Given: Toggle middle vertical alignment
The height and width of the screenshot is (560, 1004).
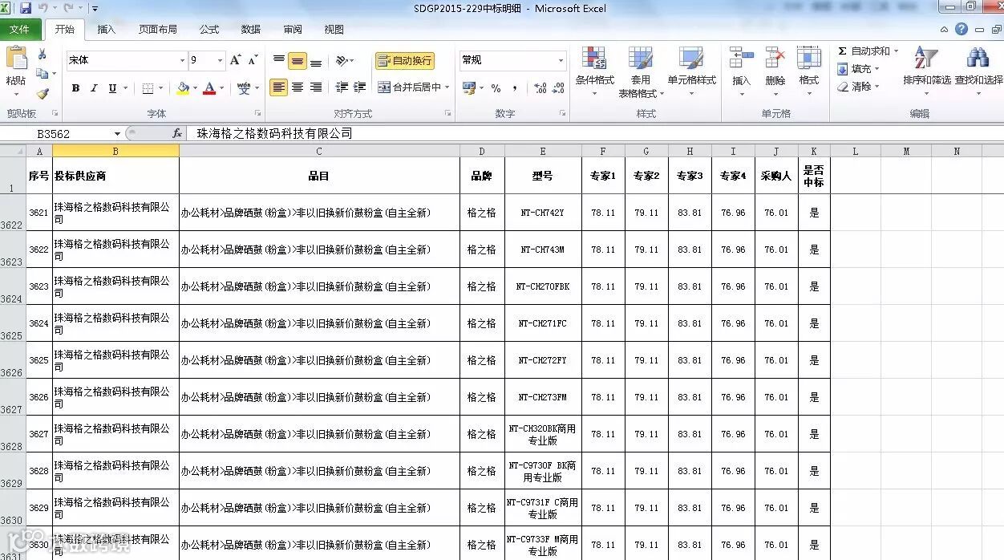Looking at the screenshot, I should (298, 60).
